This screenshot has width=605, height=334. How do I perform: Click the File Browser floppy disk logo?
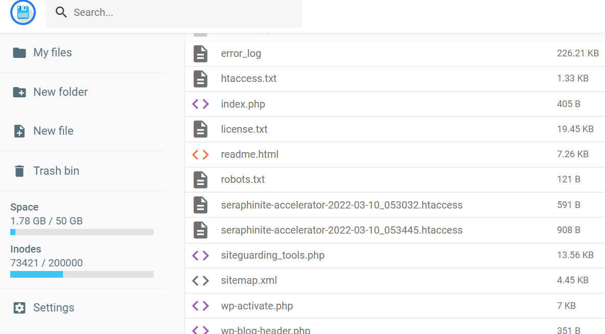click(x=23, y=12)
